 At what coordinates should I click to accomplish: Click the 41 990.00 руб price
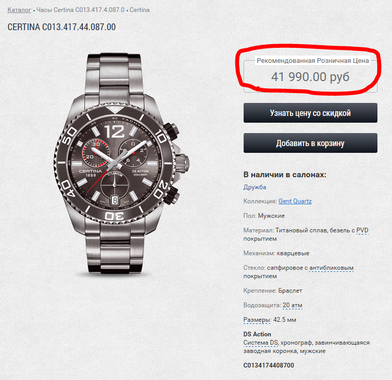(x=310, y=77)
